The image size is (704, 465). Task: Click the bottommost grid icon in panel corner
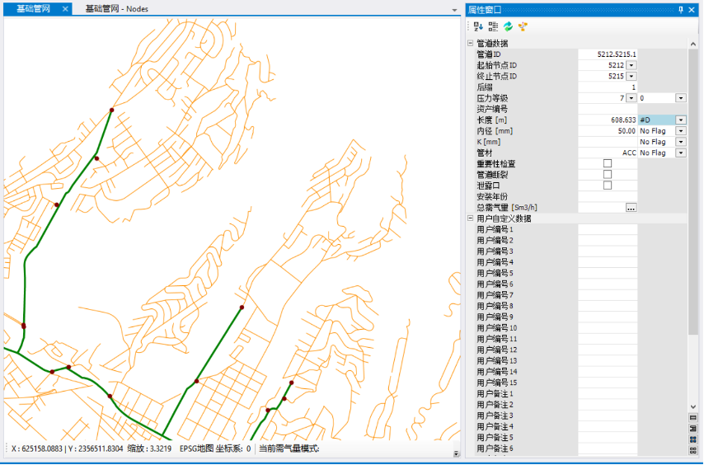click(692, 450)
